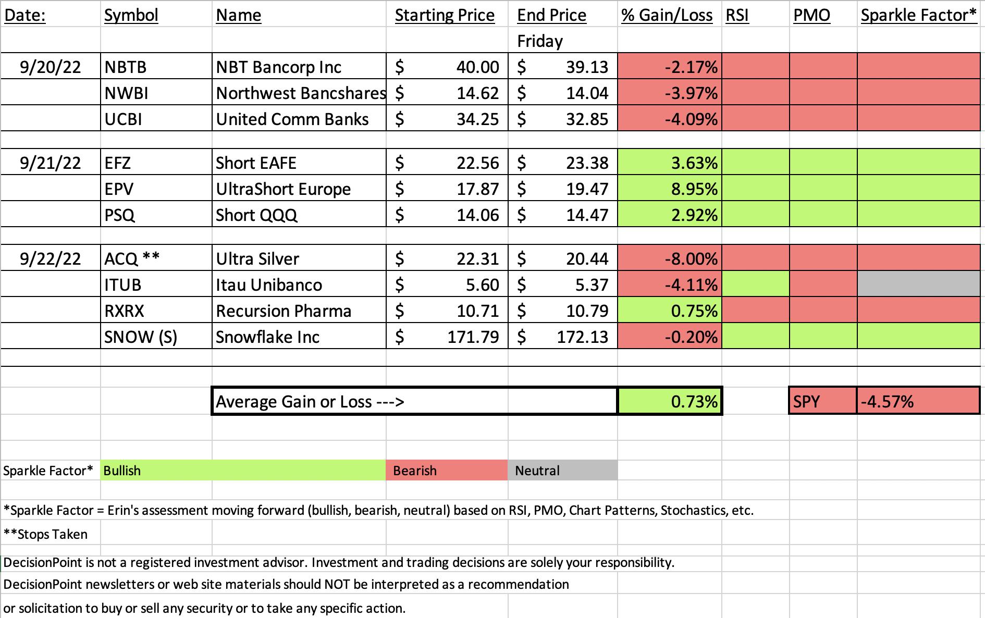Select the red Bearish legend swatch
The width and height of the screenshot is (985, 618).
click(x=447, y=470)
